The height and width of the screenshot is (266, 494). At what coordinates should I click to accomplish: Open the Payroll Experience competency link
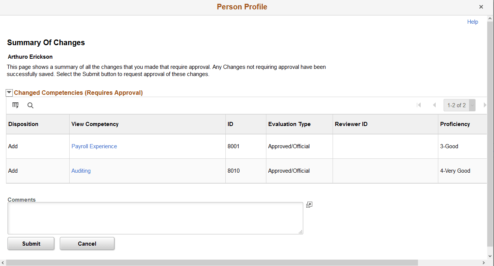(94, 146)
